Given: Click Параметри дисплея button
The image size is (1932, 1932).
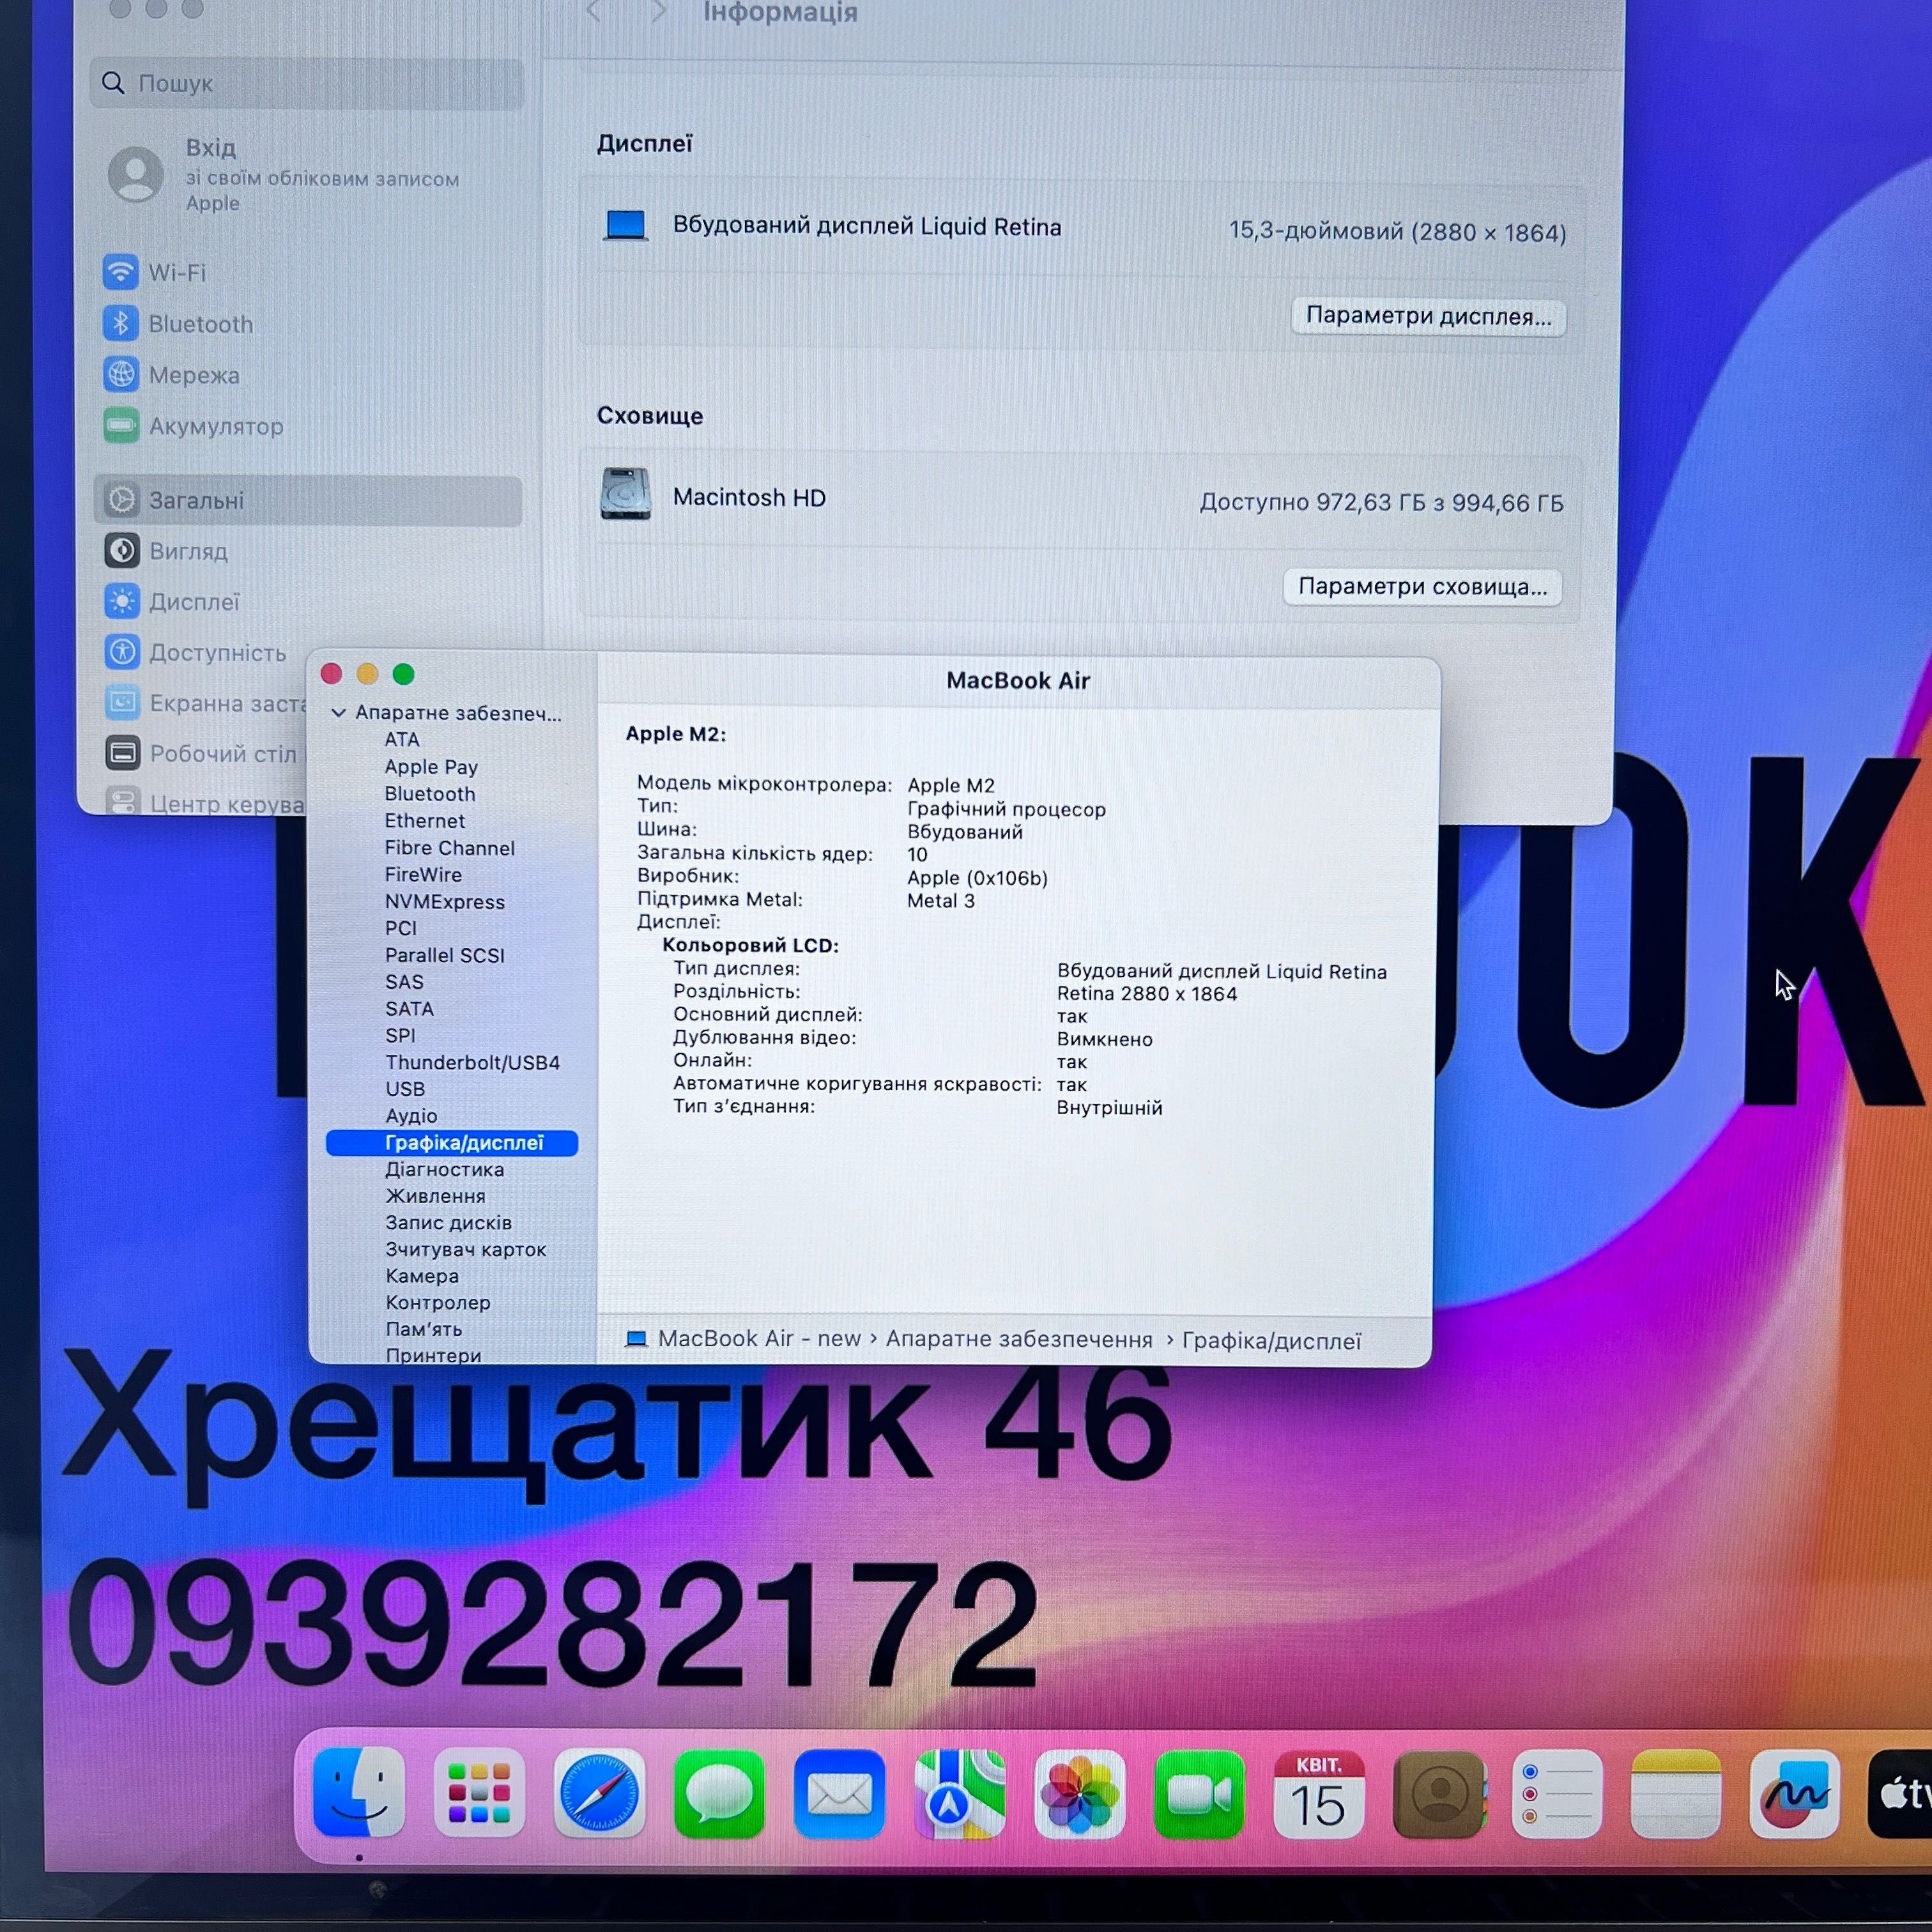Looking at the screenshot, I should [x=1428, y=316].
